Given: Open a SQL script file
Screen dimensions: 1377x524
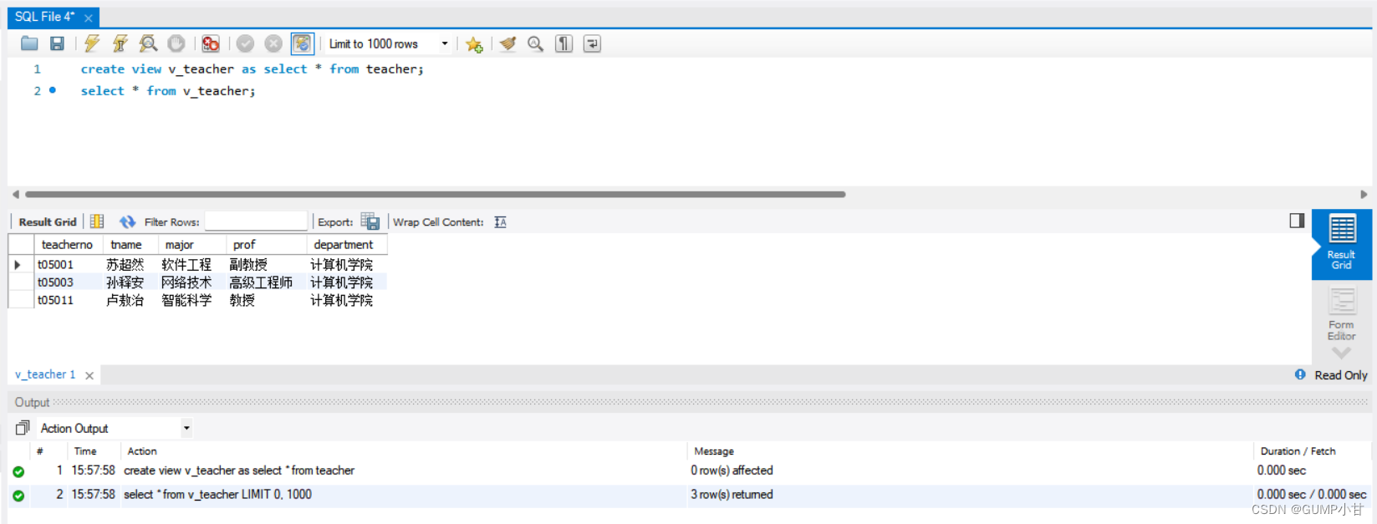Looking at the screenshot, I should pos(29,43).
